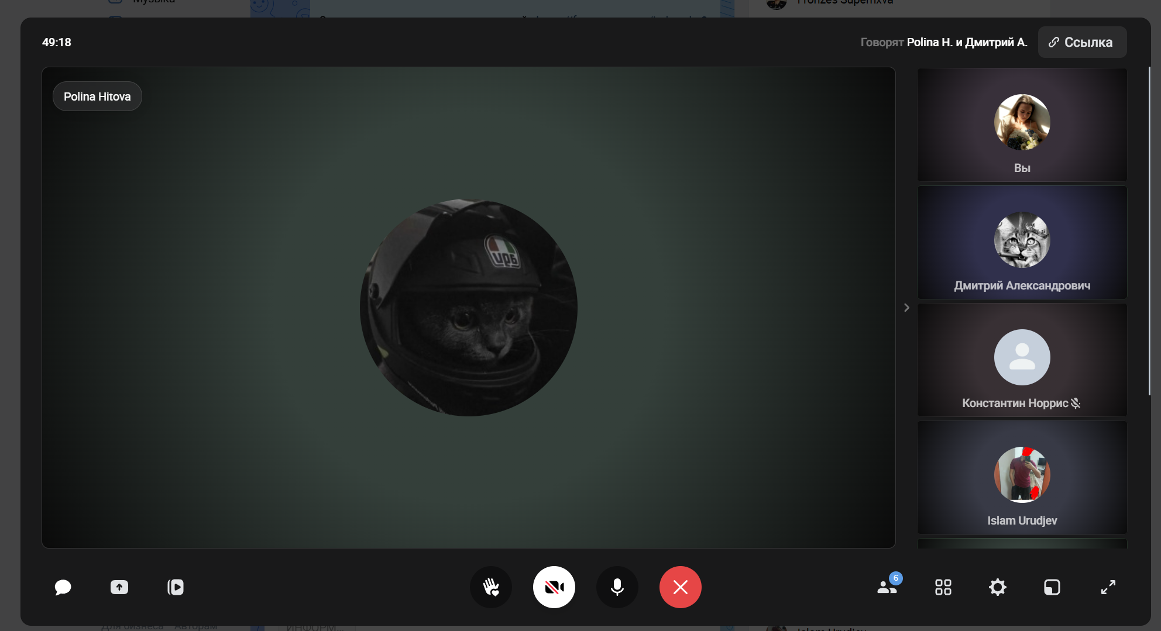
Task: Select Константин Норрис participant tile
Action: (1022, 360)
